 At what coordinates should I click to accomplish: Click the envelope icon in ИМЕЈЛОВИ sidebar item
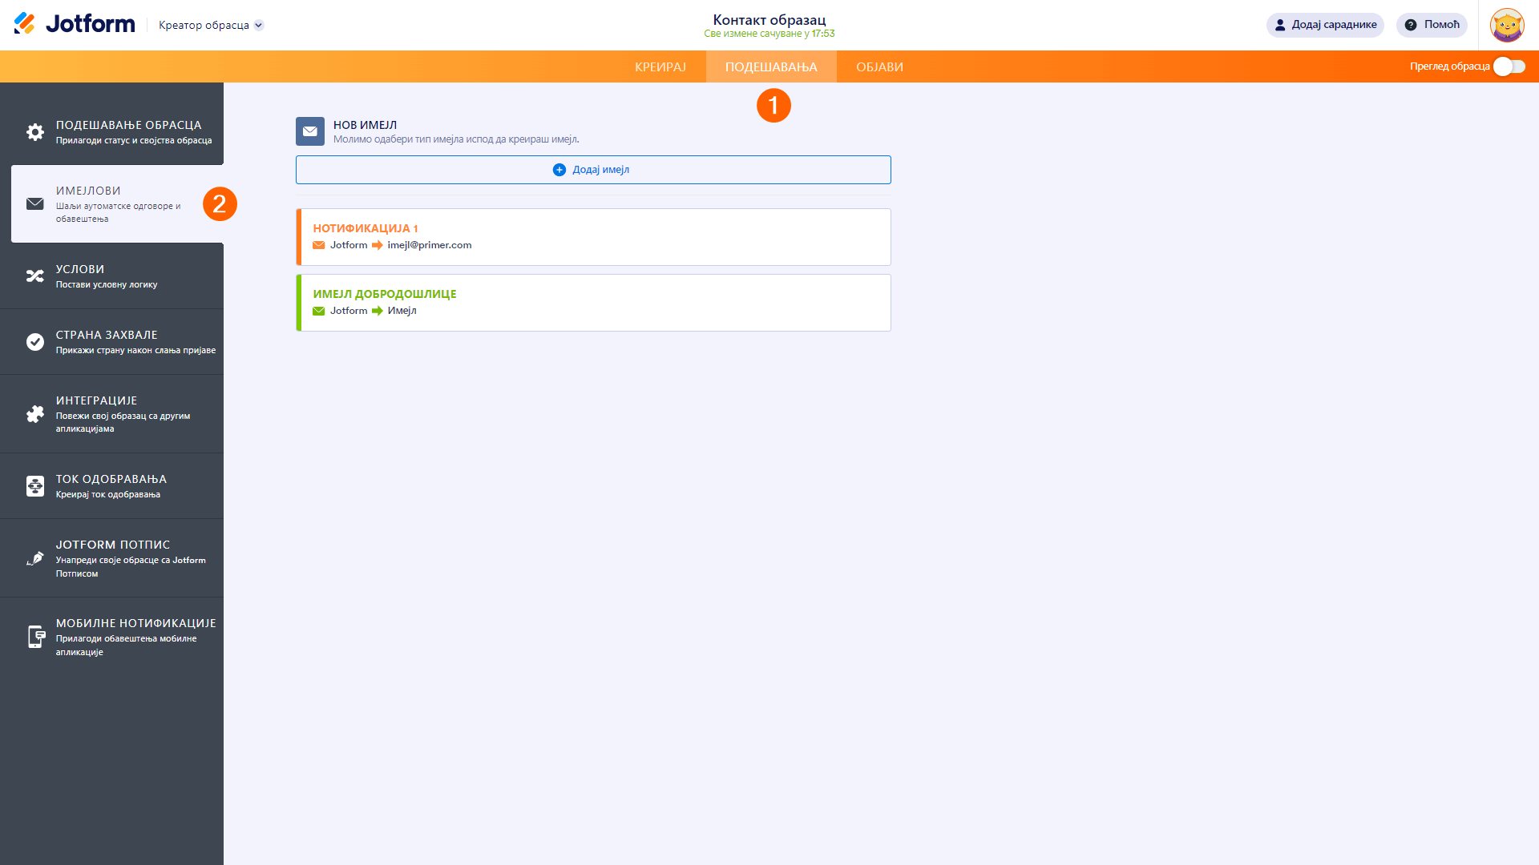click(x=35, y=204)
